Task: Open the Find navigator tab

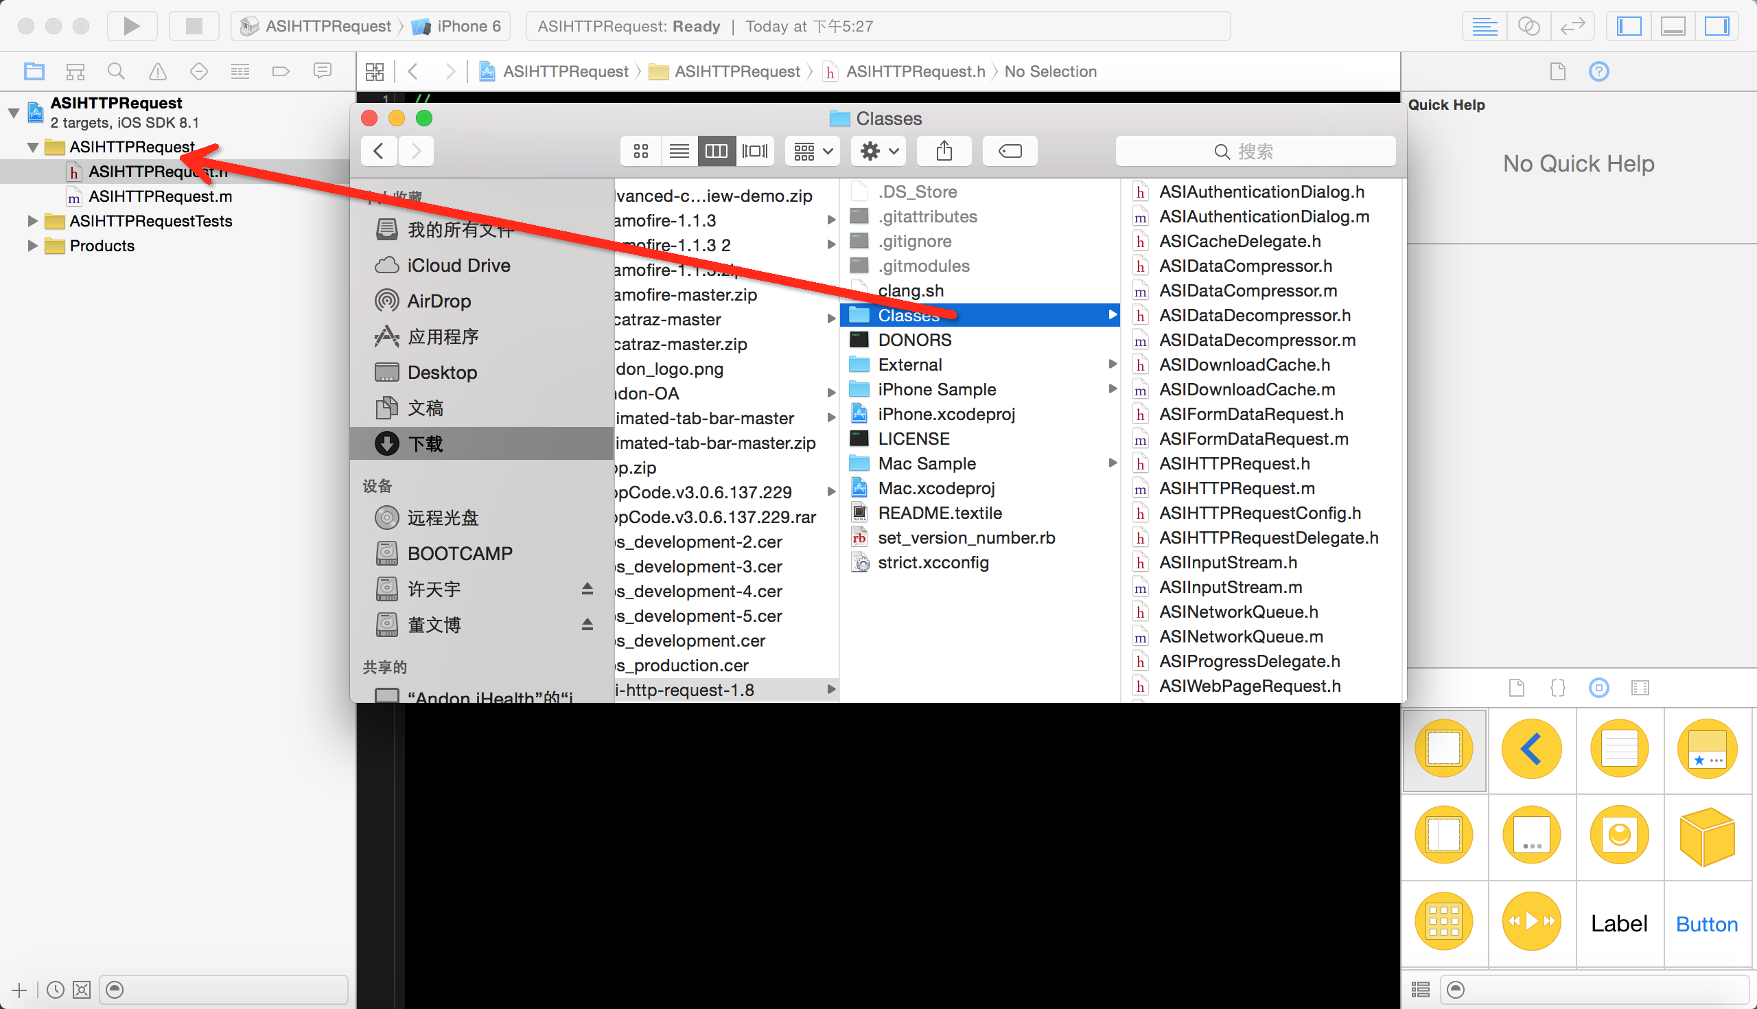Action: click(116, 71)
